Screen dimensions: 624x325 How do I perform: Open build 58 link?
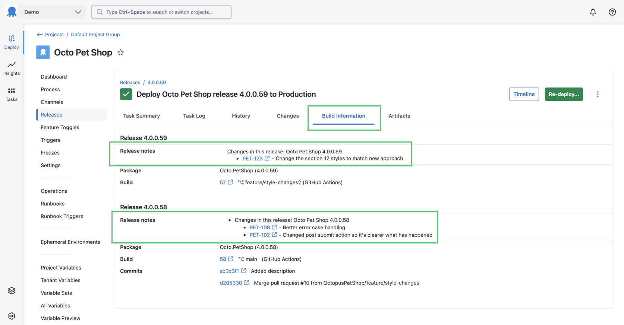click(223, 259)
